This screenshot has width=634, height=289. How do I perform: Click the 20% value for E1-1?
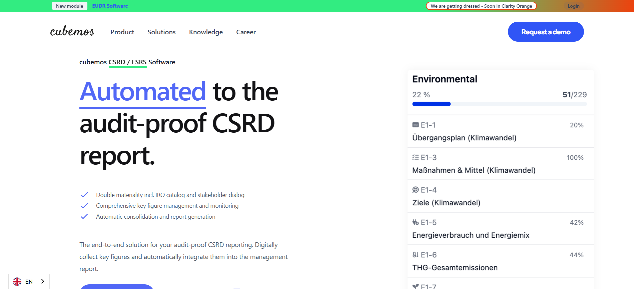coord(577,125)
